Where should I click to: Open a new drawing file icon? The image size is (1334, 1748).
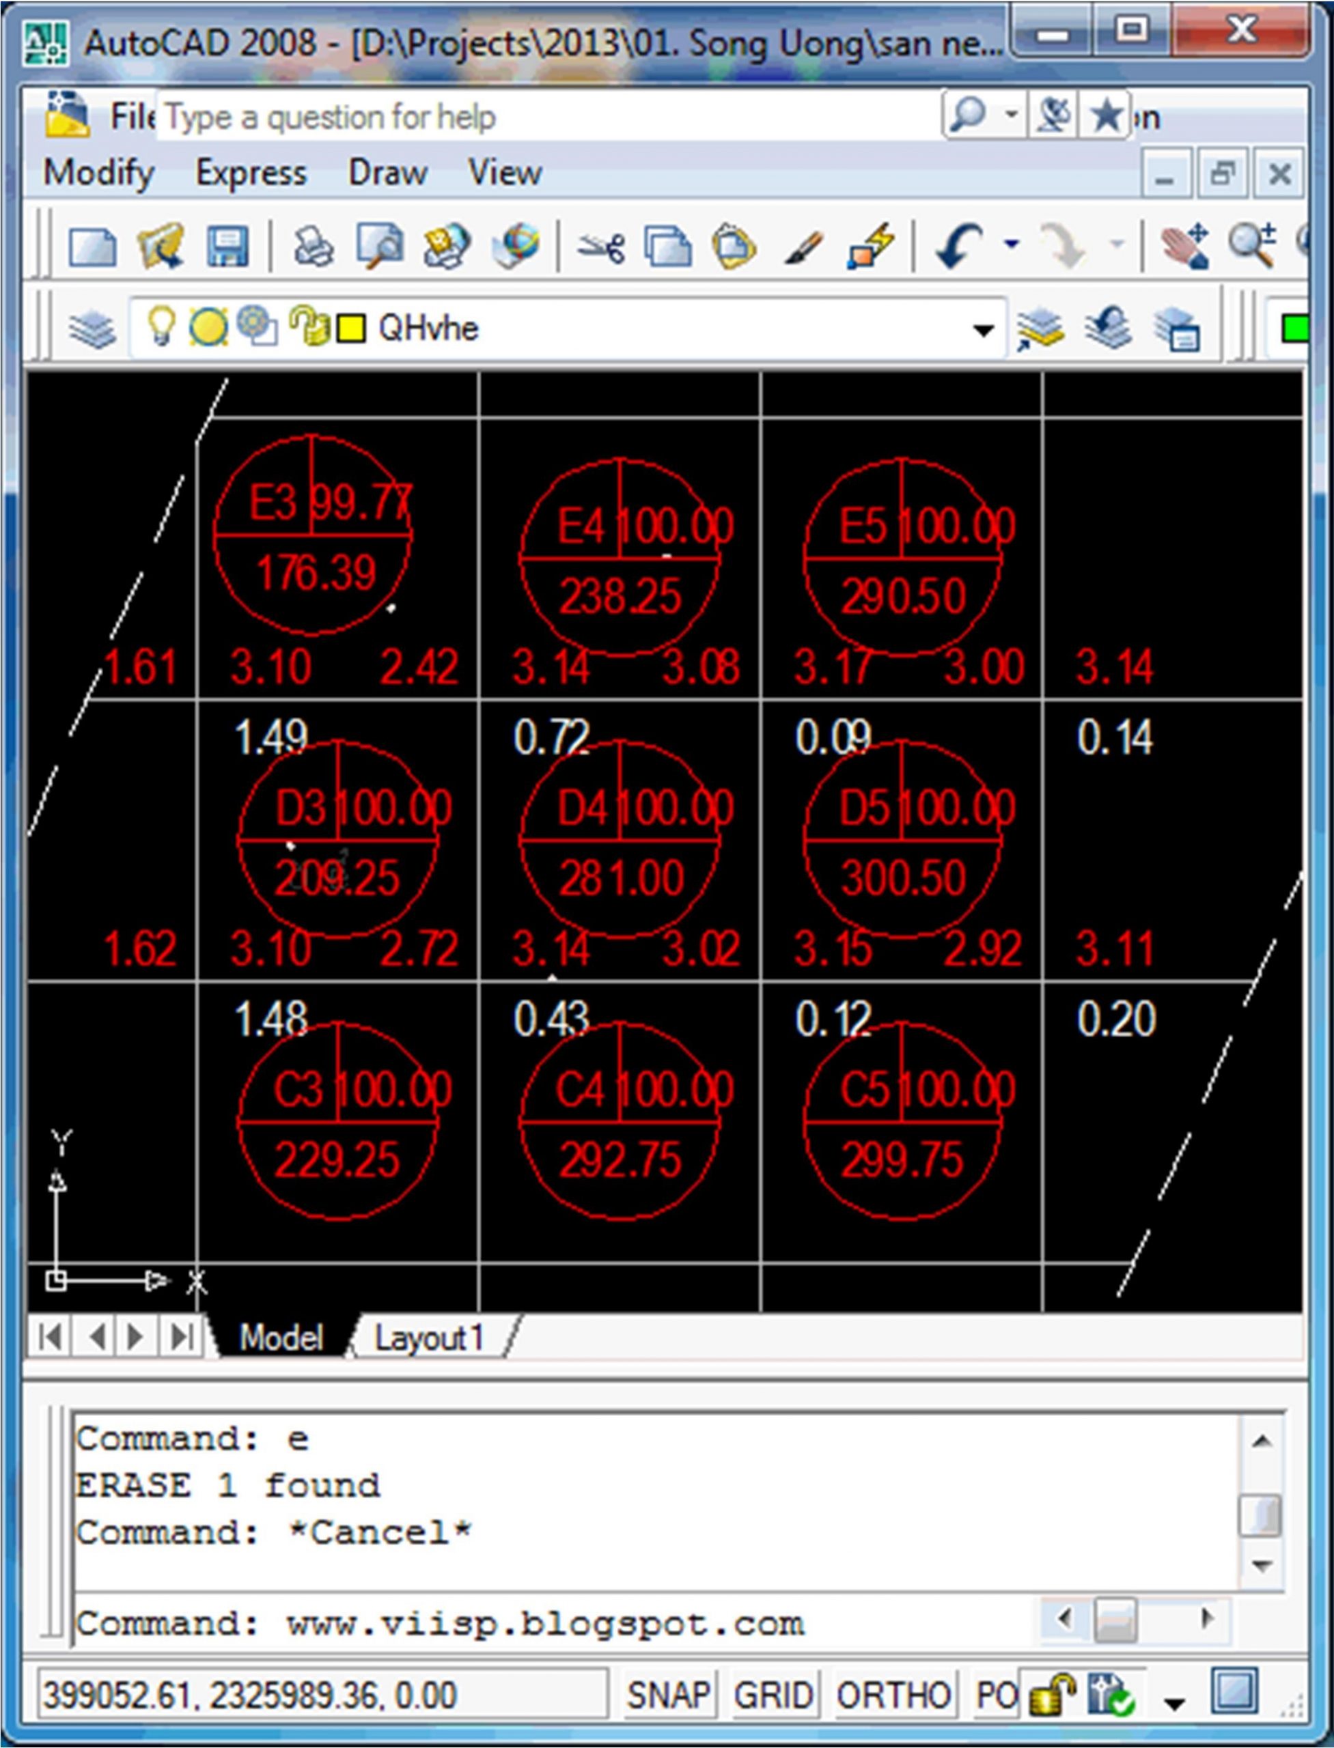click(92, 248)
